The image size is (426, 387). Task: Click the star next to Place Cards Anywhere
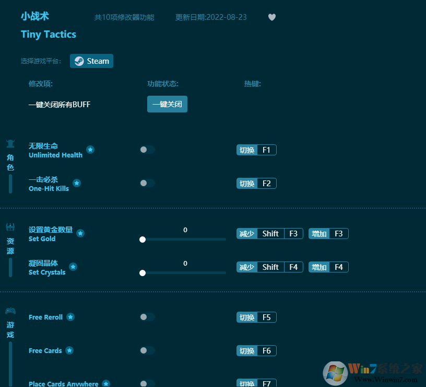point(106,383)
